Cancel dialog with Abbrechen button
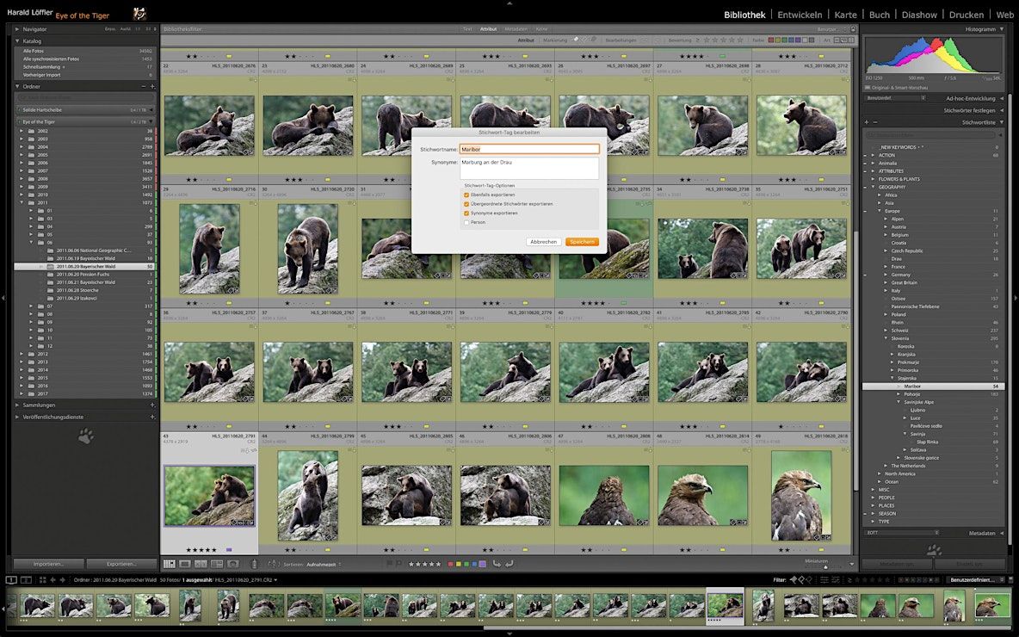The image size is (1019, 637). point(543,242)
